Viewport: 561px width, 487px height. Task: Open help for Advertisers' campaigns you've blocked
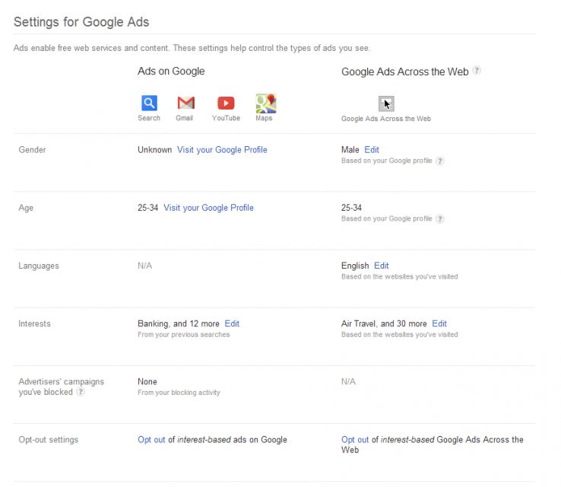[x=81, y=393]
